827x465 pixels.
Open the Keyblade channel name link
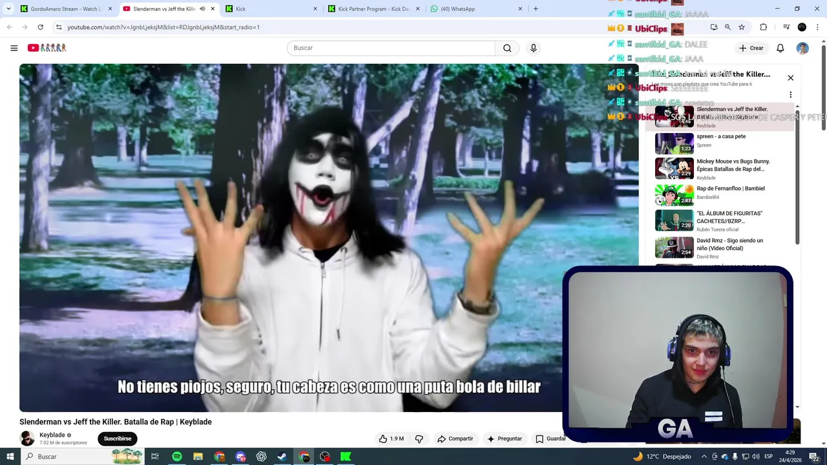pyautogui.click(x=52, y=435)
